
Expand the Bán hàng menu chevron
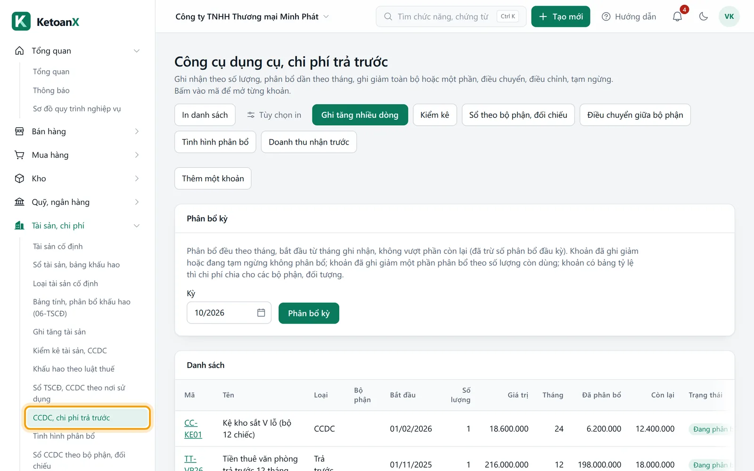click(137, 131)
